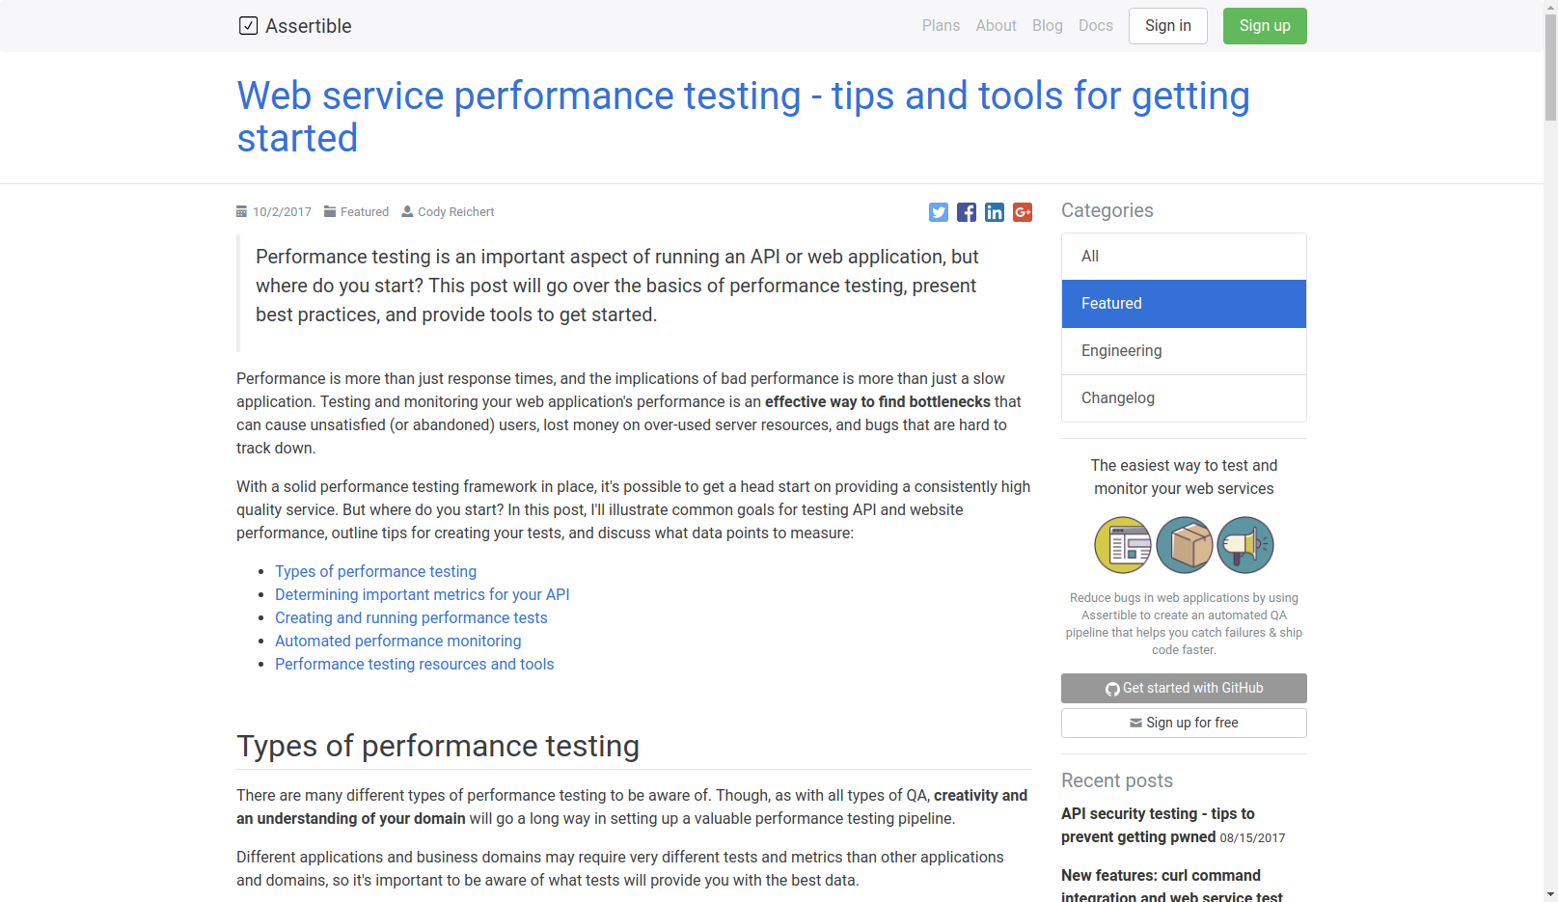
Task: Click Get started with GitHub button
Action: [x=1184, y=688]
